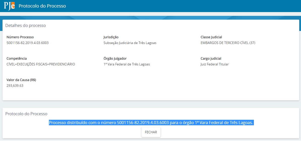Click CÍVEL+EXECUÇÕES FISCAIS+PREVIDENCIÁRIO value
The image size is (301, 158).
click(41, 64)
